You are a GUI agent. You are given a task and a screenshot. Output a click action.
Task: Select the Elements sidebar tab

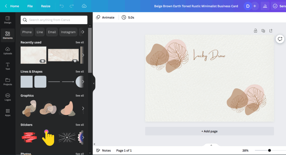pyautogui.click(x=8, y=35)
